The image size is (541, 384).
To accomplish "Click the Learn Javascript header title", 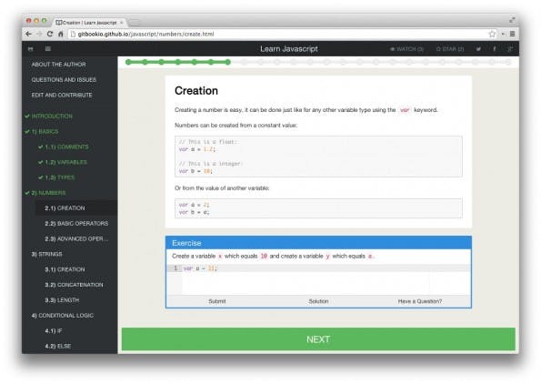I will click(289, 49).
